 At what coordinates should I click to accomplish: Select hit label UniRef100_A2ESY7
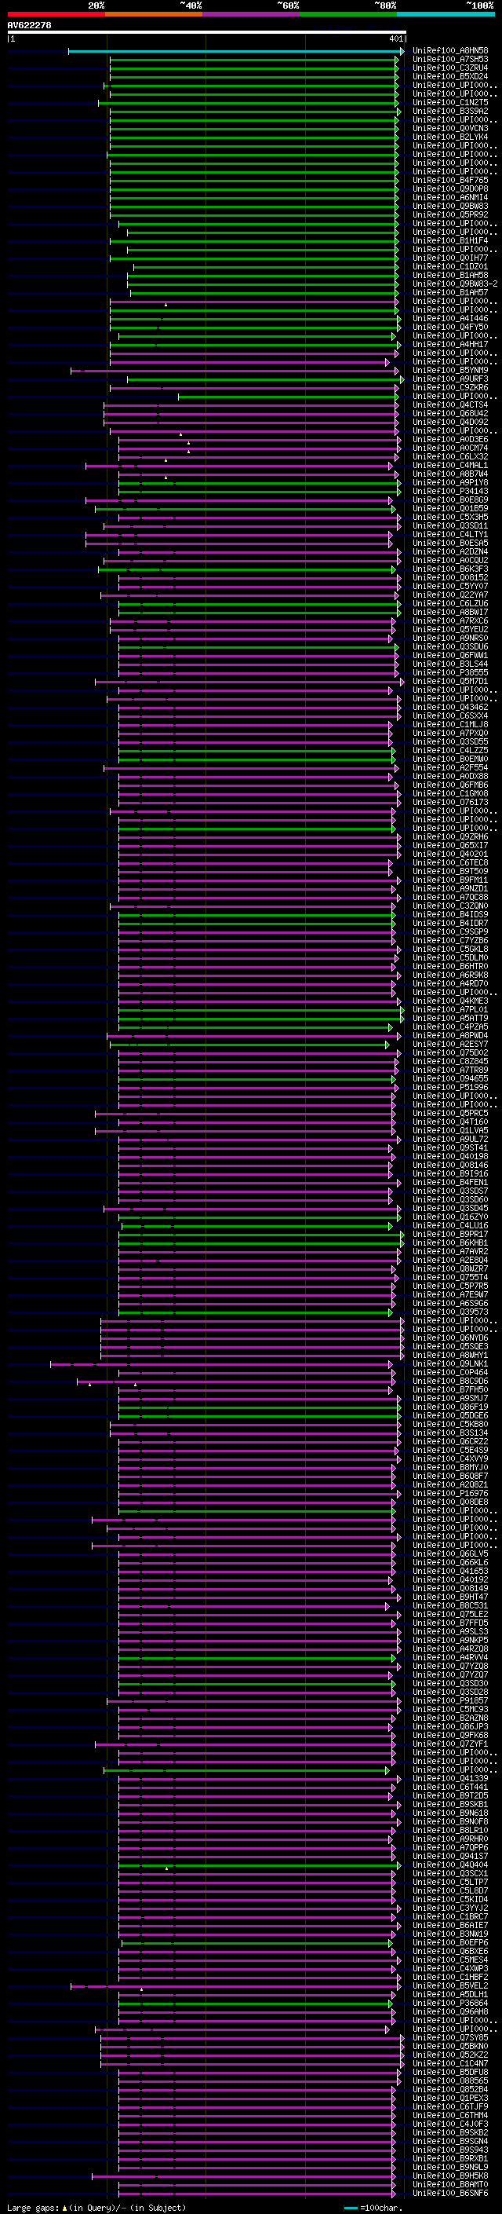tap(450, 1045)
